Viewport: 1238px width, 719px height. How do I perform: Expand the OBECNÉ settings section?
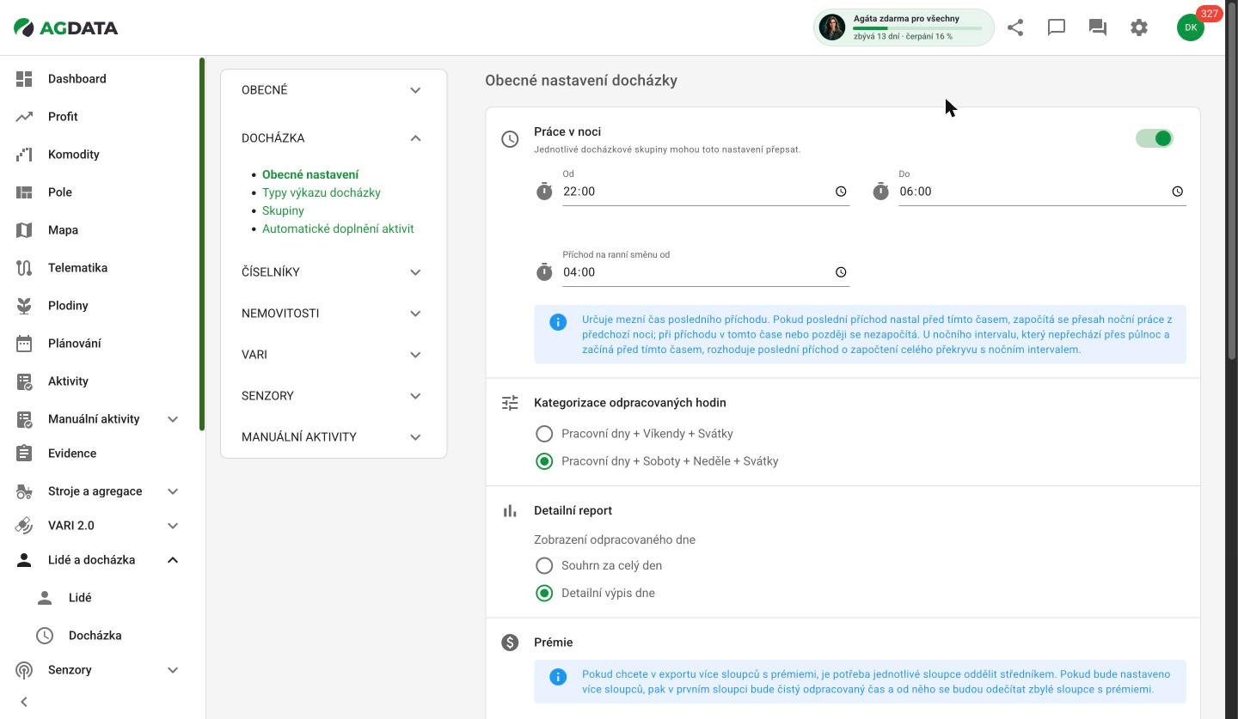tap(334, 90)
